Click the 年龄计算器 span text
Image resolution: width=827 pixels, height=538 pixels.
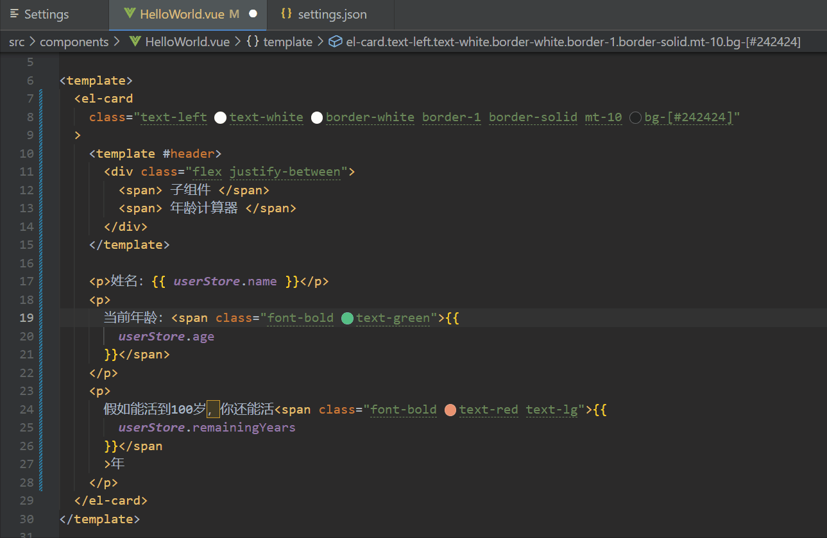[x=204, y=208]
